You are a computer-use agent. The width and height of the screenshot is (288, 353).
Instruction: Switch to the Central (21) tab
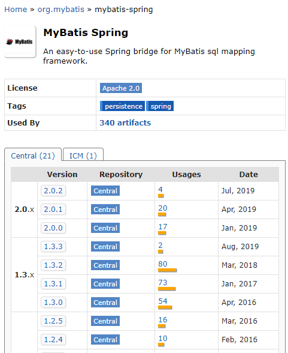click(x=33, y=155)
